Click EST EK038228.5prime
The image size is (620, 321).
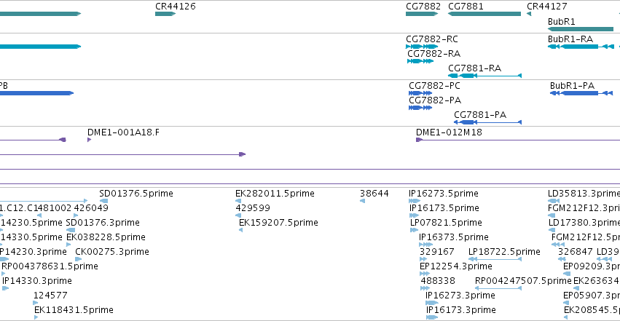68,245
